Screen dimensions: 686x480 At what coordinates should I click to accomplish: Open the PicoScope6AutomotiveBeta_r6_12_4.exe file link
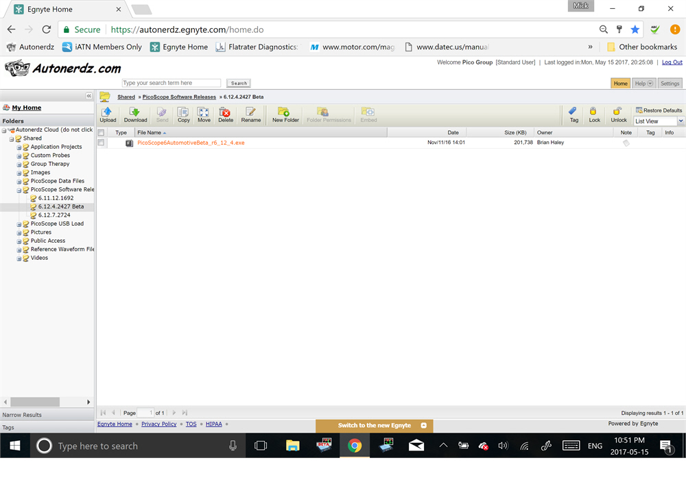click(191, 143)
